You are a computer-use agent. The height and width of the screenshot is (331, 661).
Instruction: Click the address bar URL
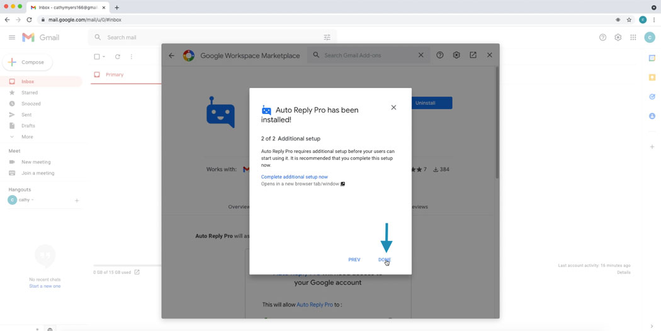pyautogui.click(x=85, y=20)
